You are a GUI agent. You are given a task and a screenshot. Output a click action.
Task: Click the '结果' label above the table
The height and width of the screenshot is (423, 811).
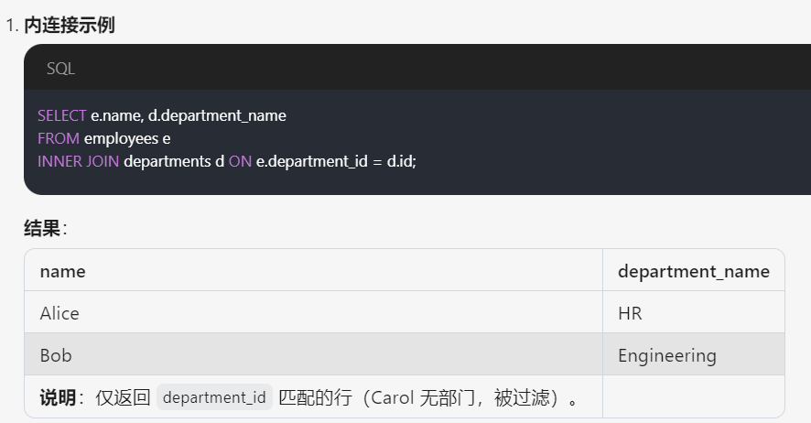[42, 229]
